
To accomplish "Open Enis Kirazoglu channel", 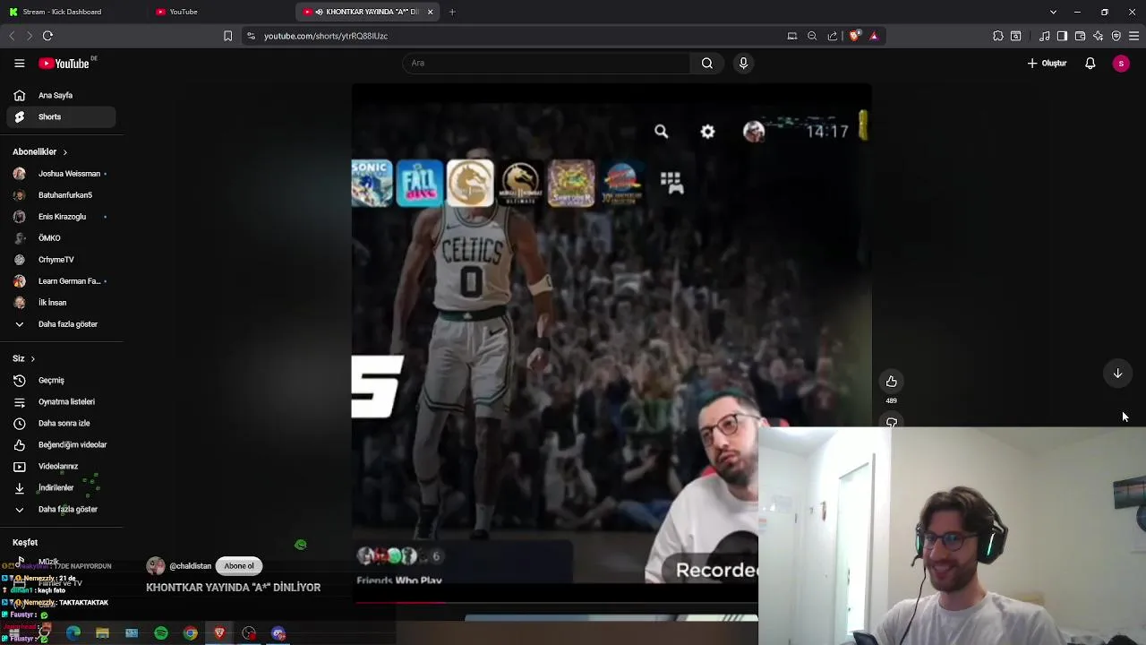I will click(61, 217).
